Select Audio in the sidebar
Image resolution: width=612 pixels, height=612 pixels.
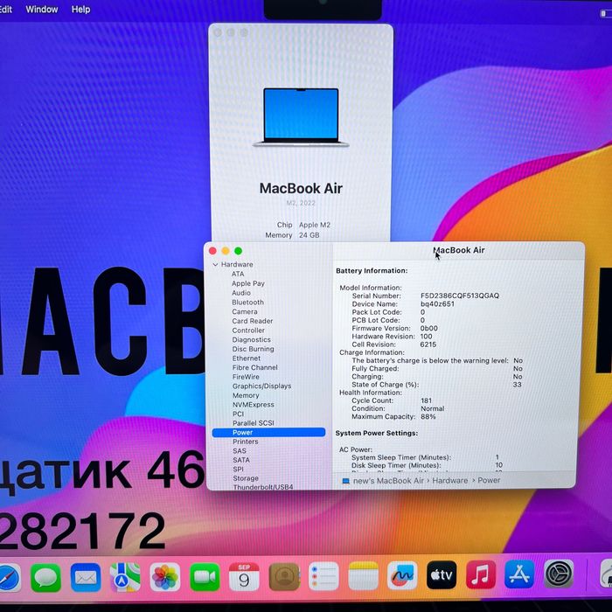(241, 293)
